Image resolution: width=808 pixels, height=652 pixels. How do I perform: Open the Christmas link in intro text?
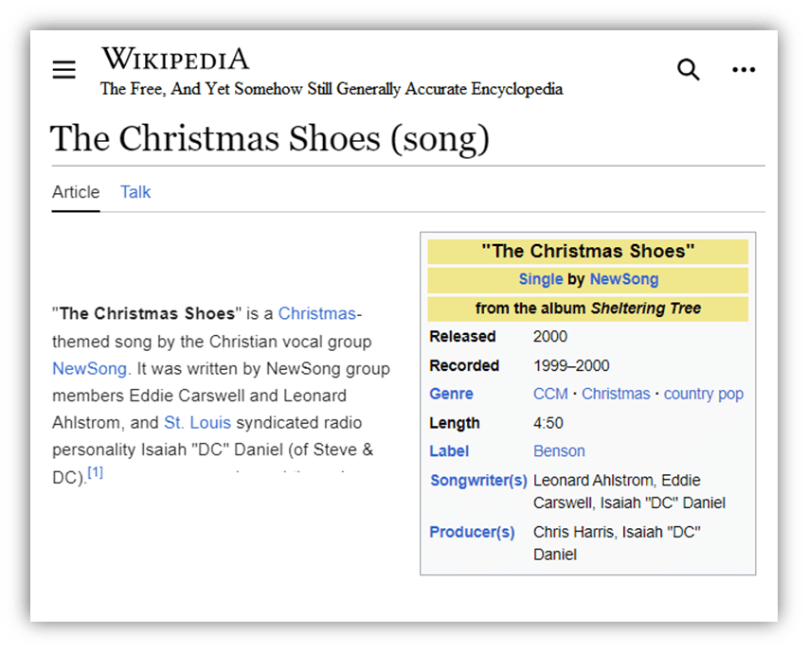pos(317,313)
